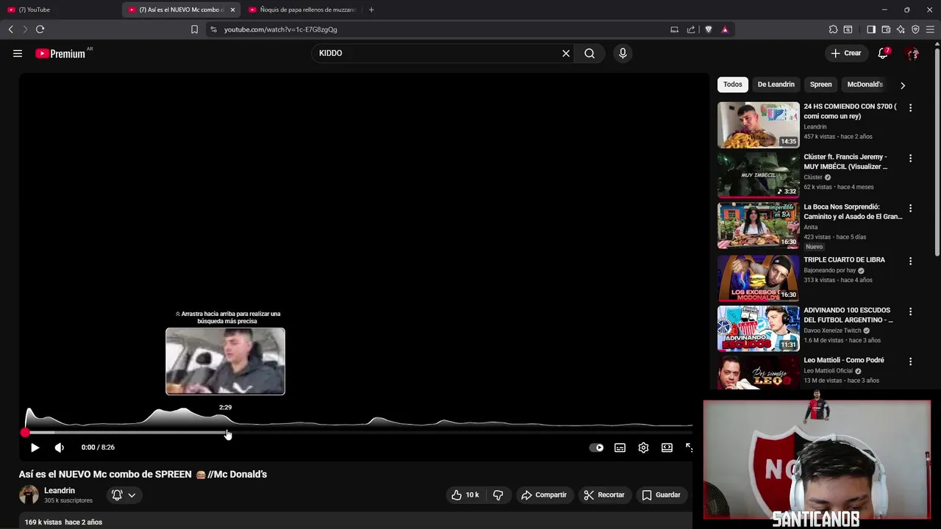Switch to the first YouTube browser tab
Image resolution: width=941 pixels, height=529 pixels.
pos(59,10)
